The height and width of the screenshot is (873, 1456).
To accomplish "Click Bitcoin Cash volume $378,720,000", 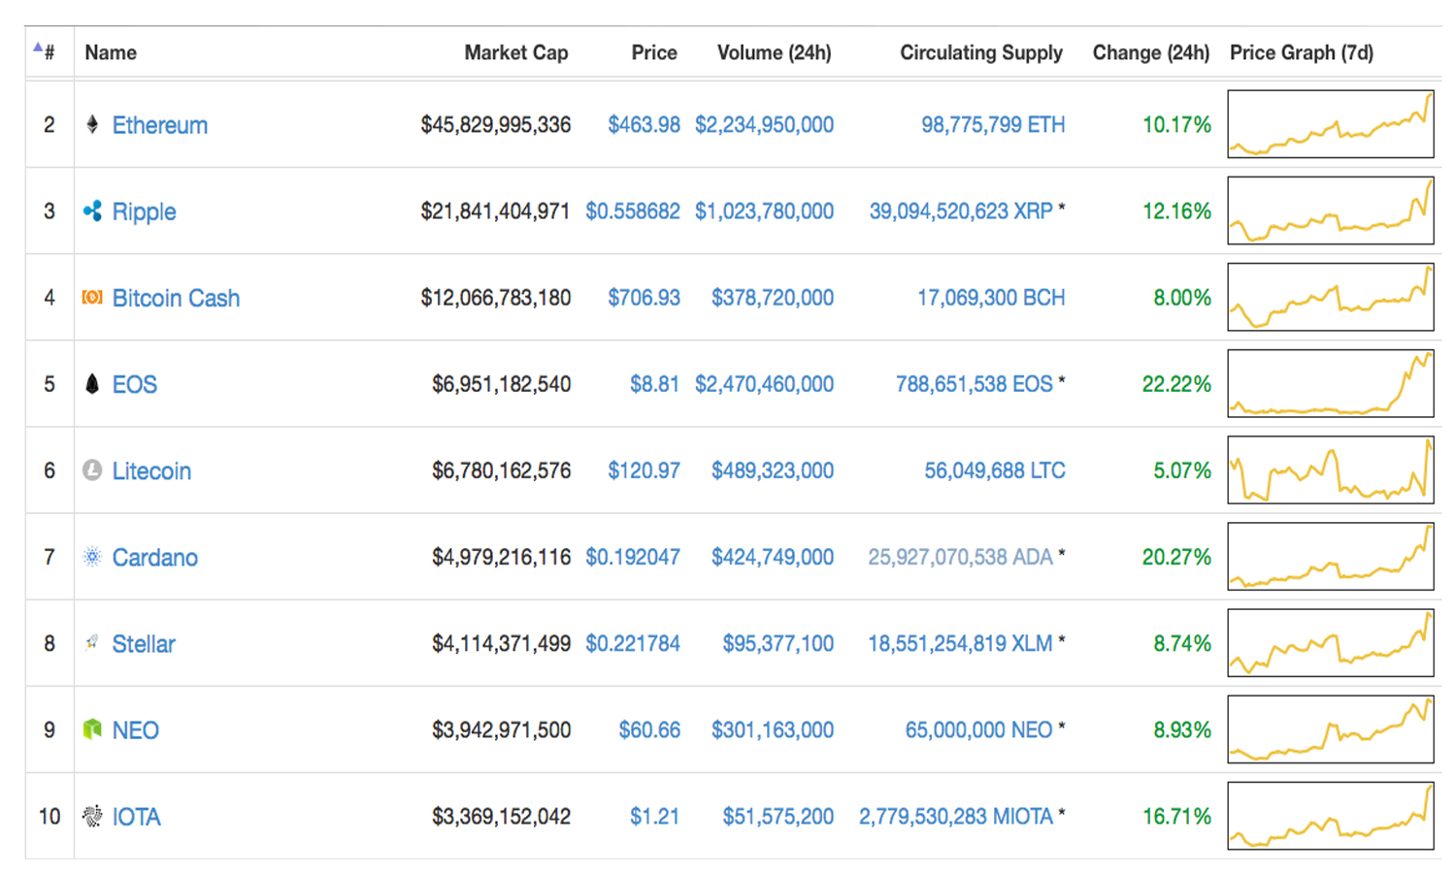I will point(773,297).
